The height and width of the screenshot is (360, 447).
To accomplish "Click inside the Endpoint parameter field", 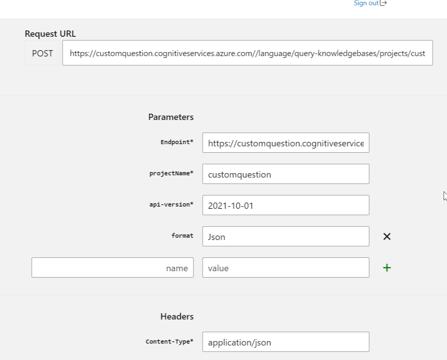I will point(285,143).
